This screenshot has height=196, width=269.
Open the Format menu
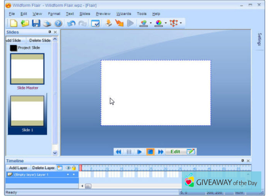[x=54, y=14]
